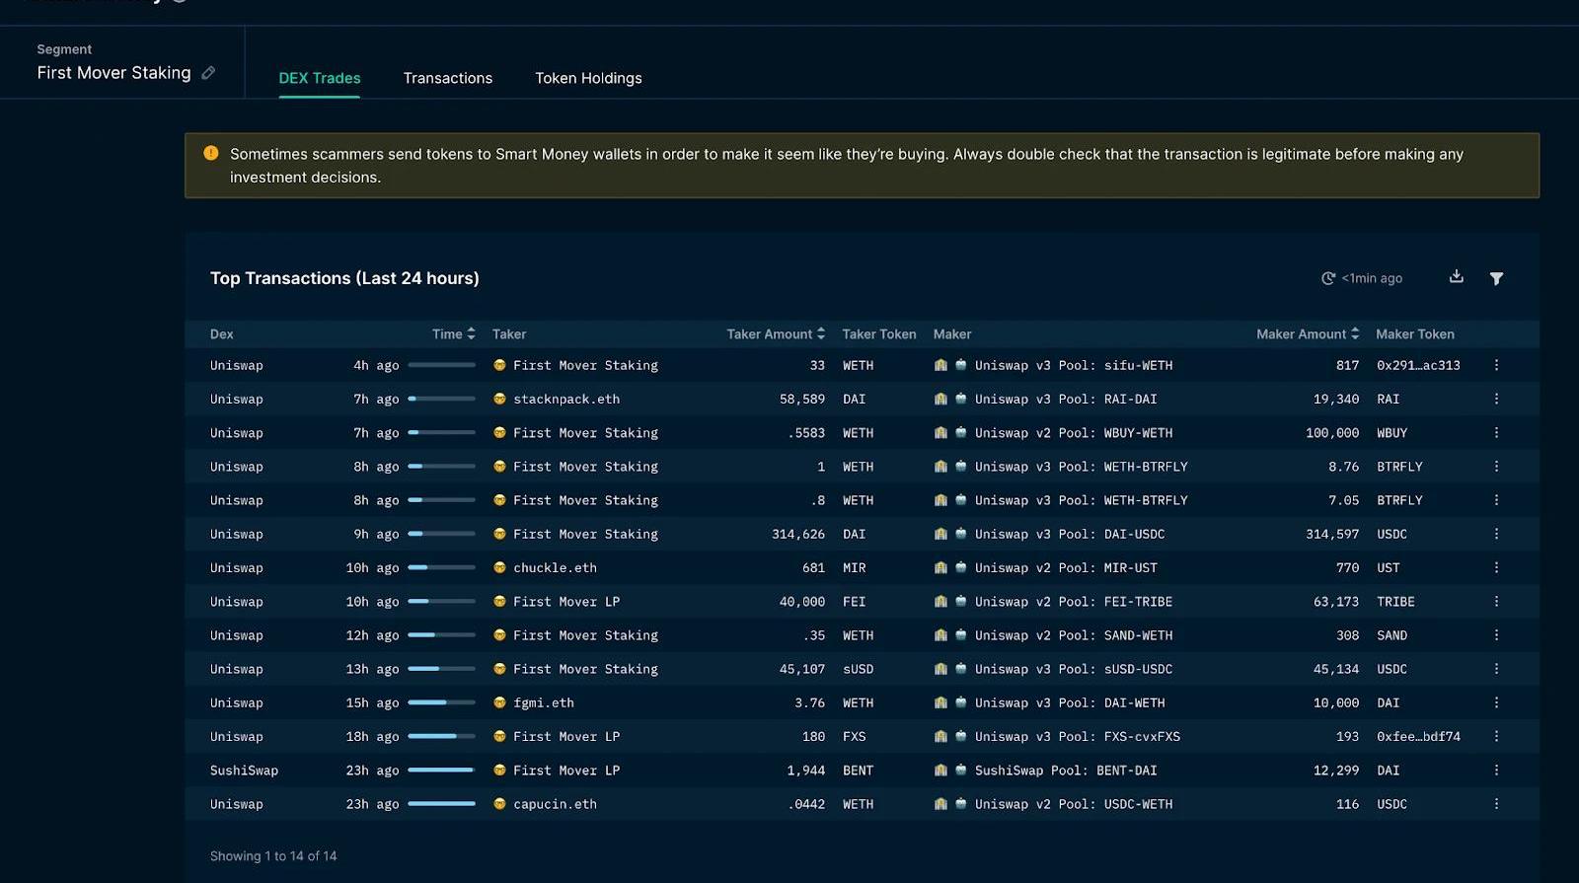The width and height of the screenshot is (1579, 883).
Task: Open the row menu for the RAI-DAI trade
Action: click(x=1496, y=399)
